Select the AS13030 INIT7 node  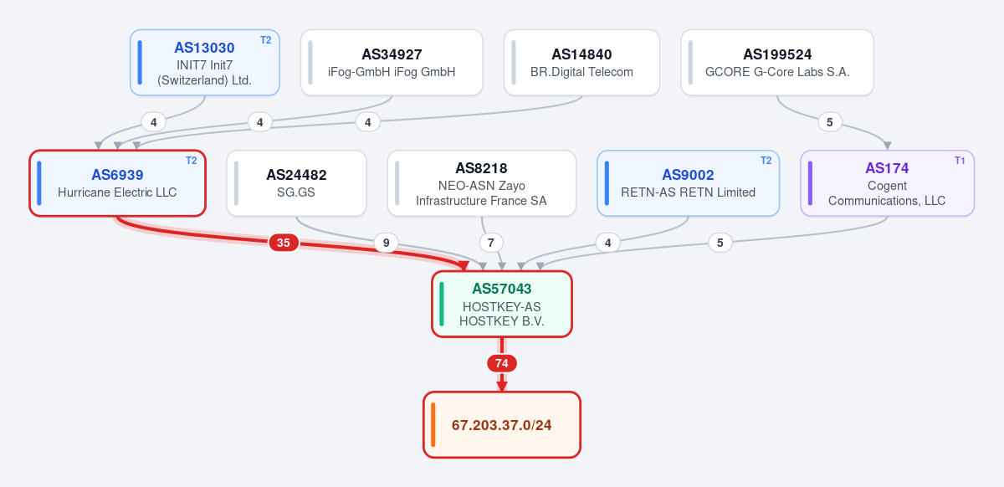(x=205, y=63)
